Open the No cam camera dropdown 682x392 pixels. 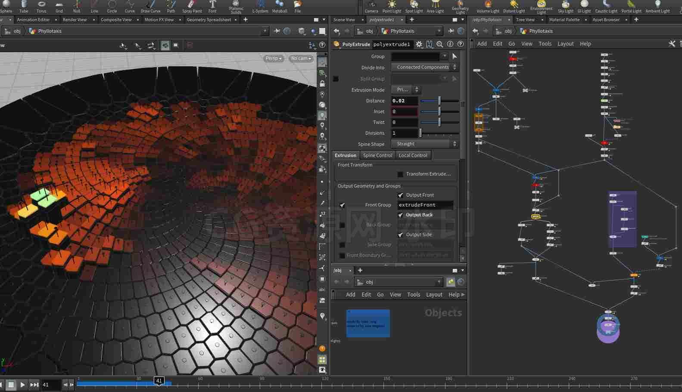[x=301, y=58]
